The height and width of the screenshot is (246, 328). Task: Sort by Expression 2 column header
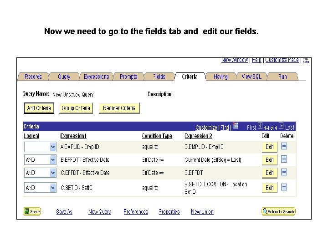click(x=198, y=136)
